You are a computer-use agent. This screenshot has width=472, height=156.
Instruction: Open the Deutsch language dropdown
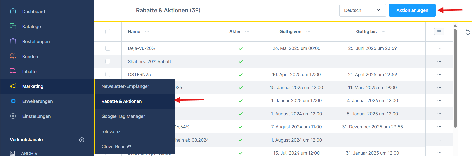point(363,10)
